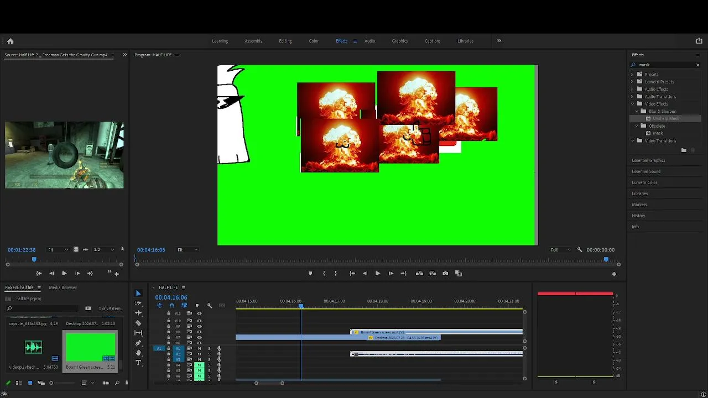708x398 pixels.
Task: Open the Essential Sound panel
Action: pos(646,171)
